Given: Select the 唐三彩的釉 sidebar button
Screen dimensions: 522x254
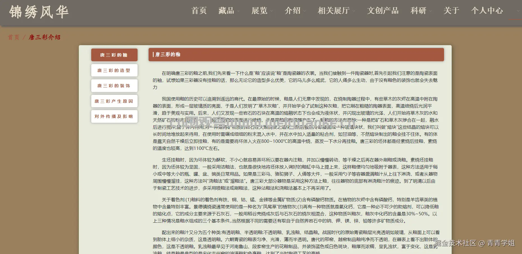Looking at the screenshot, I should [x=114, y=55].
